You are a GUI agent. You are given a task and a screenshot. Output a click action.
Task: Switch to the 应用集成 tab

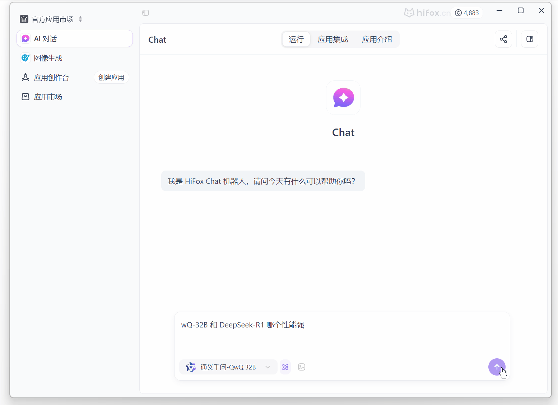tap(333, 39)
